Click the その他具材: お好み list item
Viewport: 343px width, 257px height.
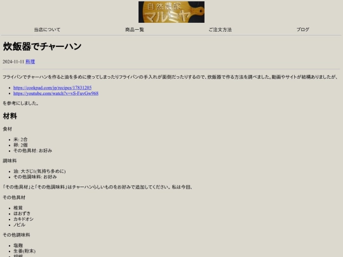33,150
